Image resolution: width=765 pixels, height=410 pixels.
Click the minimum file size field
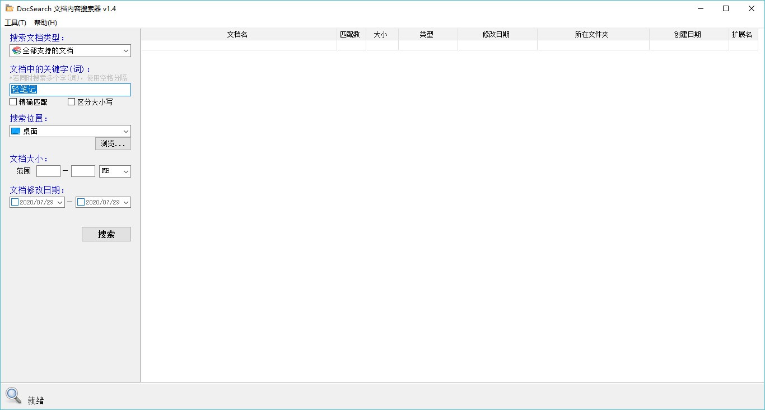click(48, 171)
